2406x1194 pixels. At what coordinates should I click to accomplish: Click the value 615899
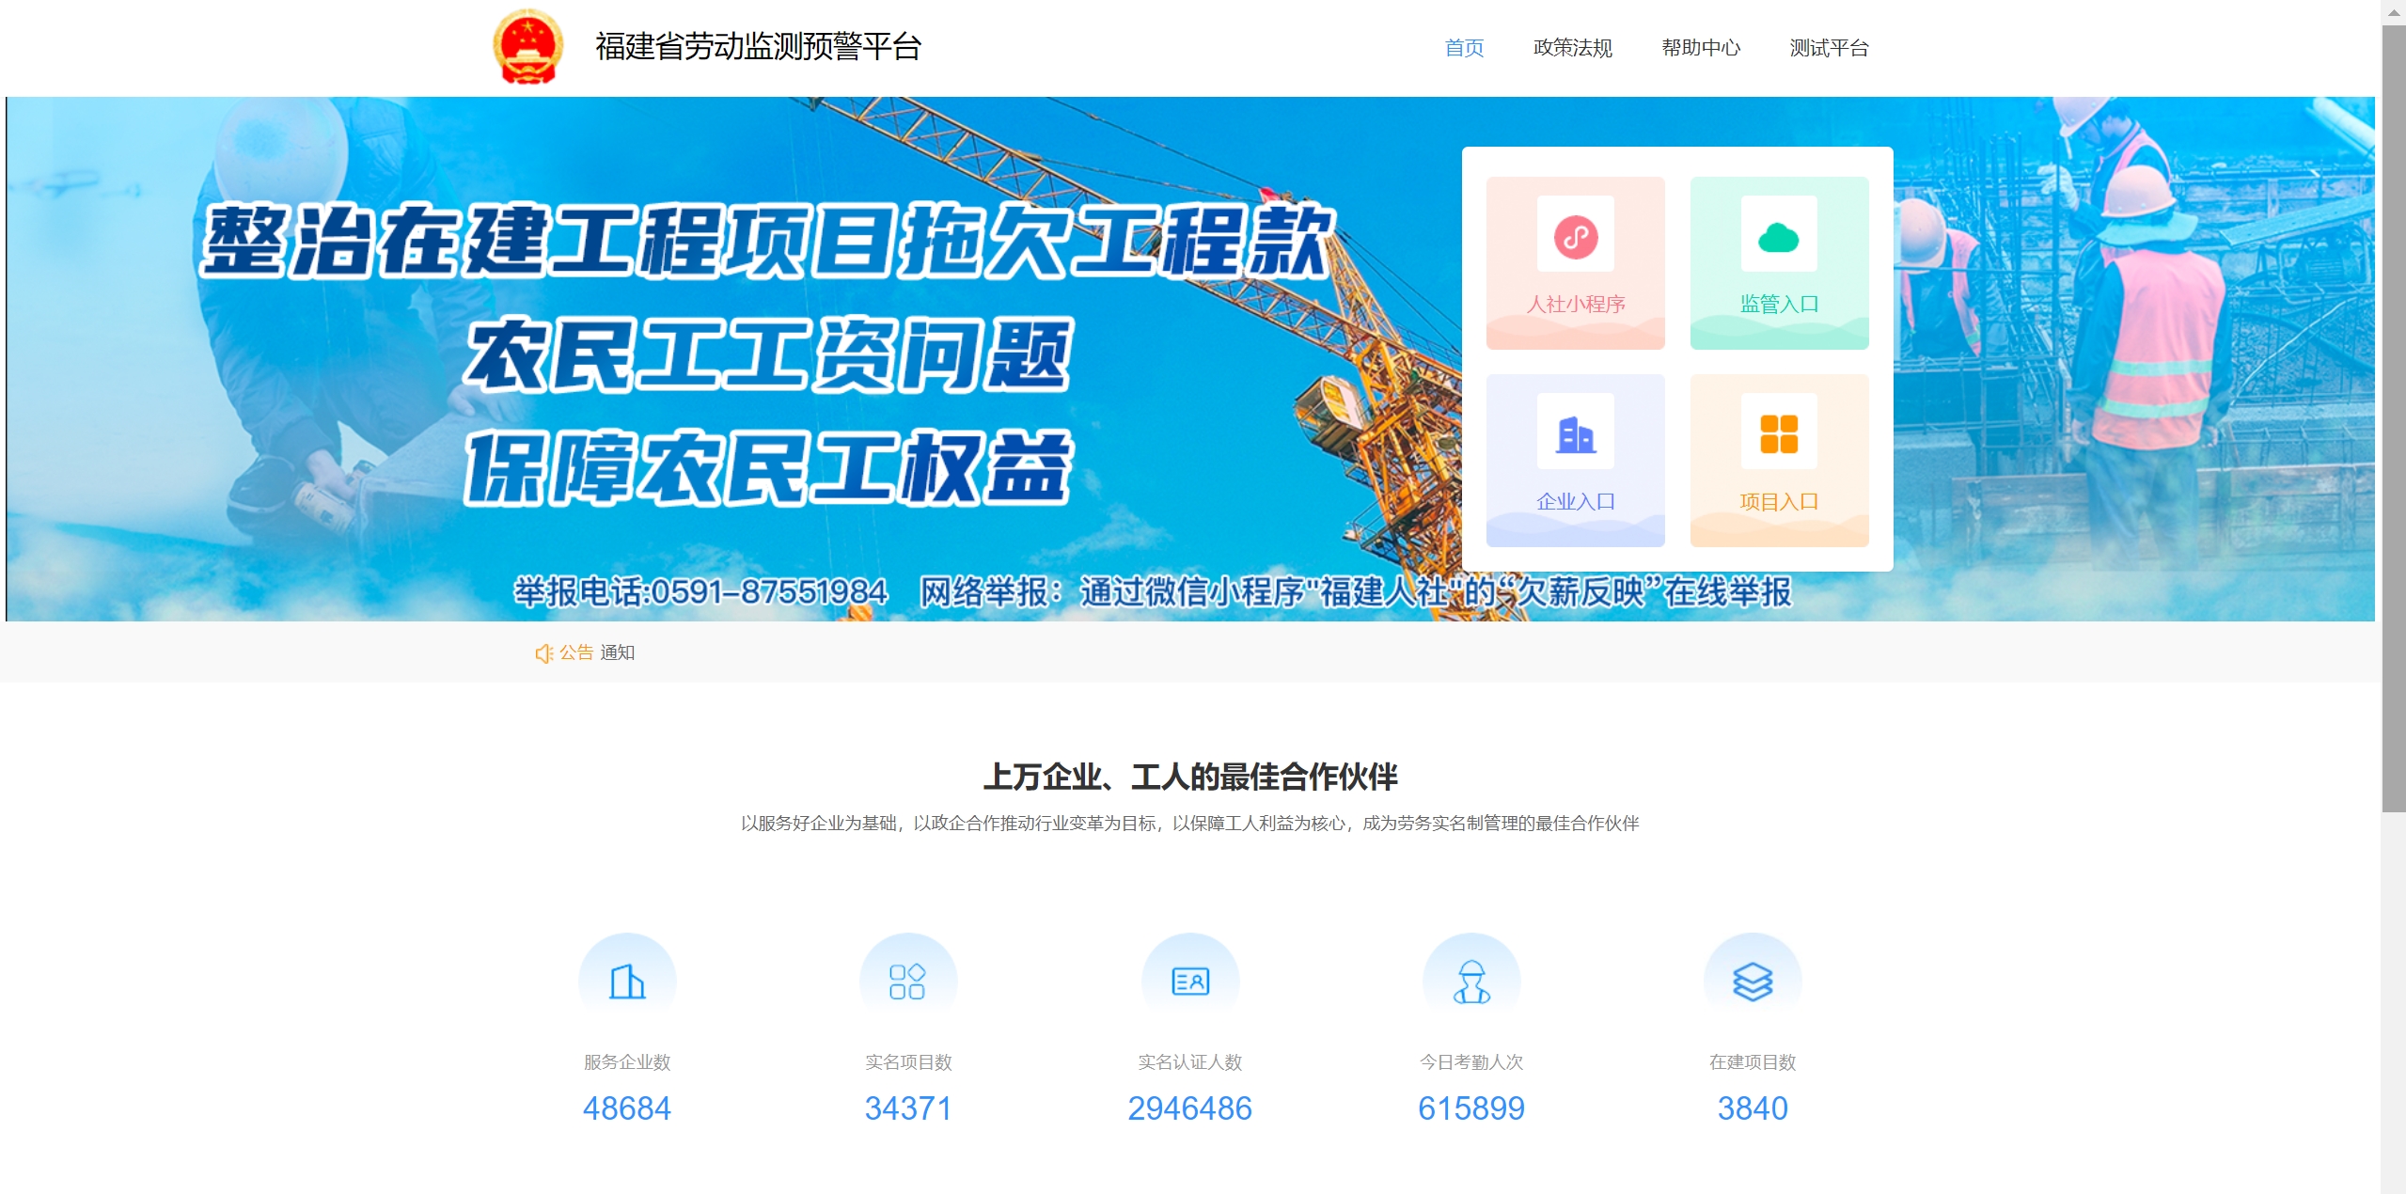tap(1471, 1108)
